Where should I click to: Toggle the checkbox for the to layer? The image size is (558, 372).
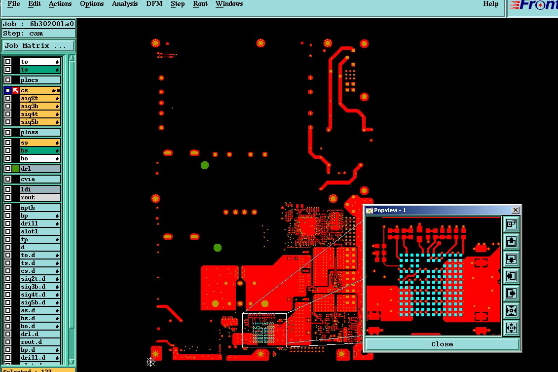[x=8, y=62]
